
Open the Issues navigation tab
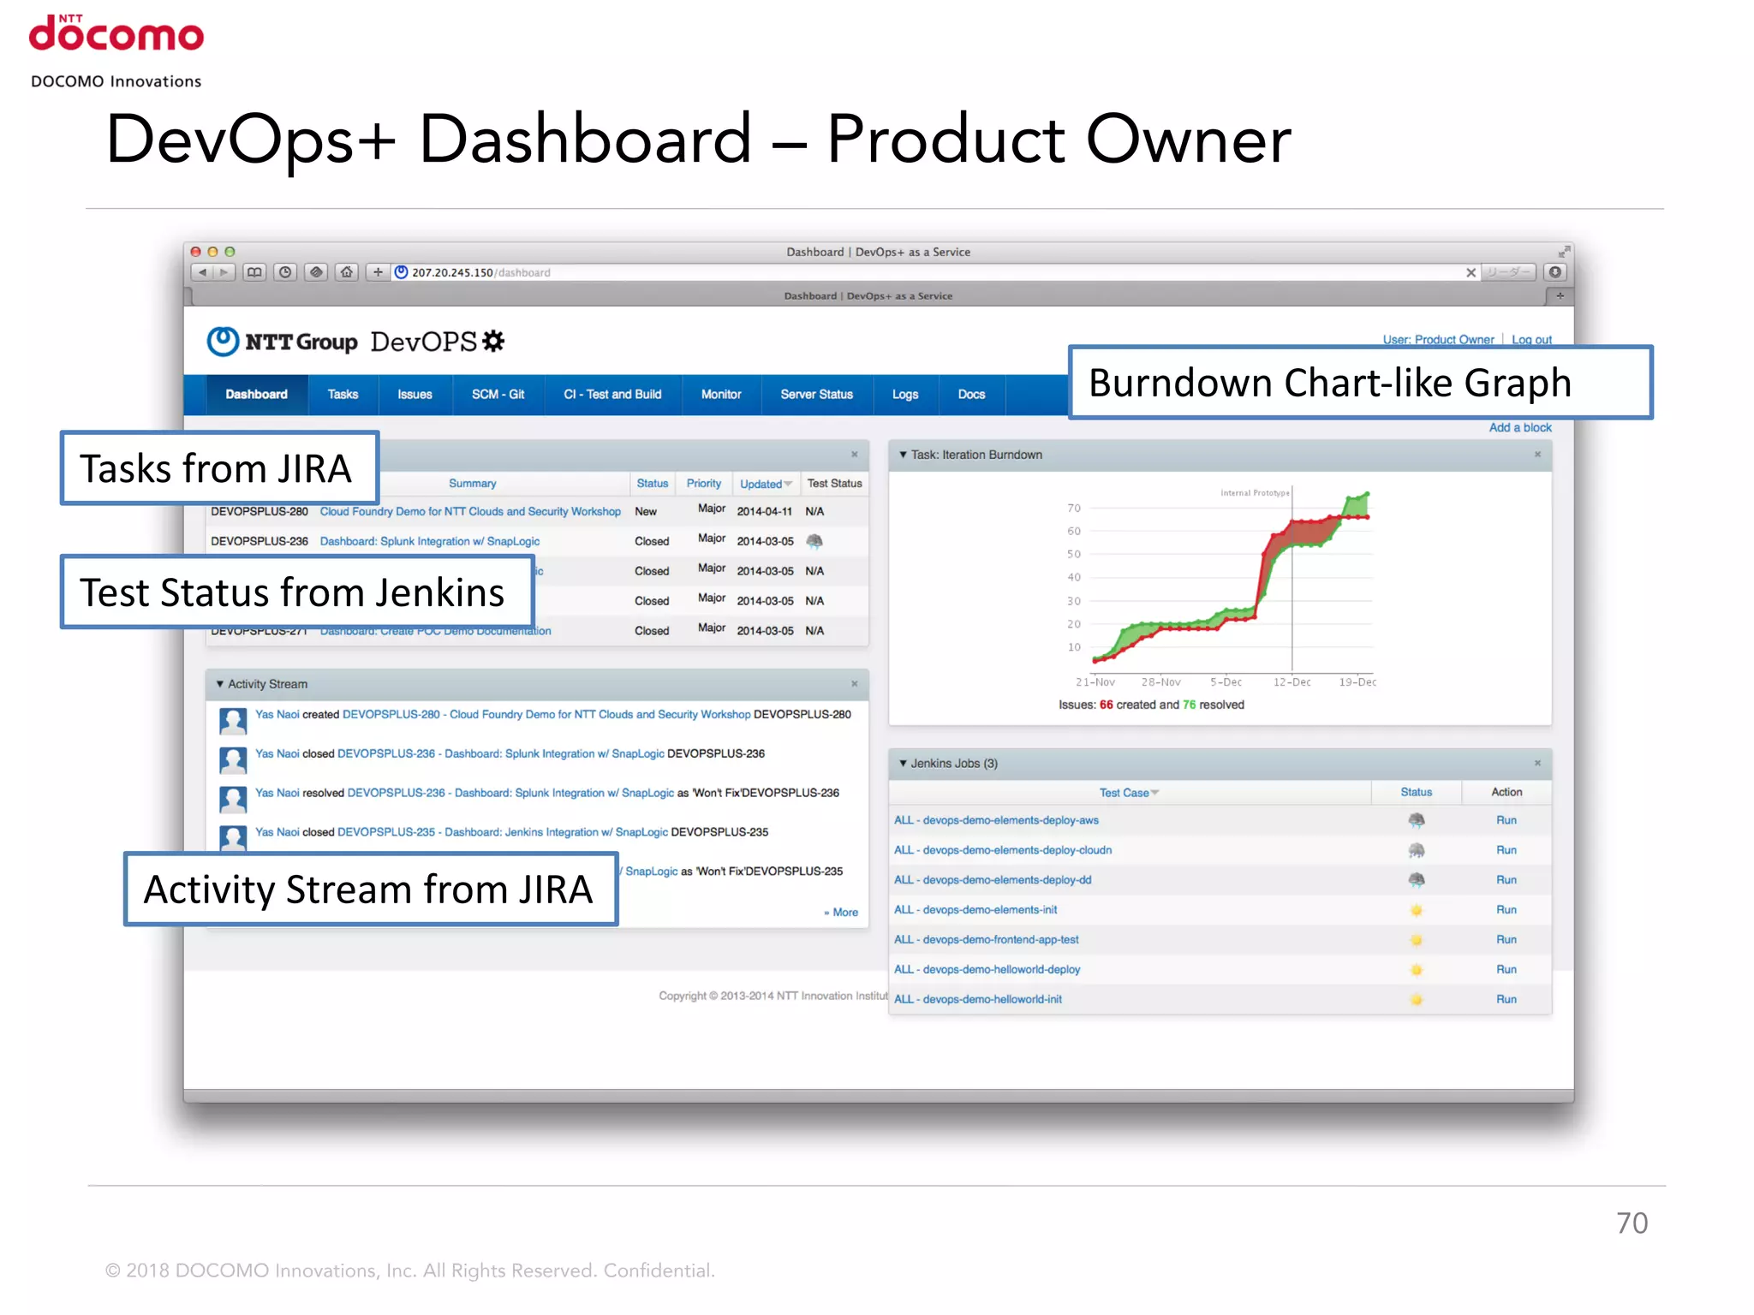point(415,395)
